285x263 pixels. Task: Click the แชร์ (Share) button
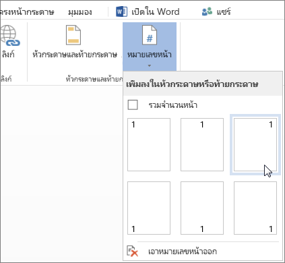(216, 11)
